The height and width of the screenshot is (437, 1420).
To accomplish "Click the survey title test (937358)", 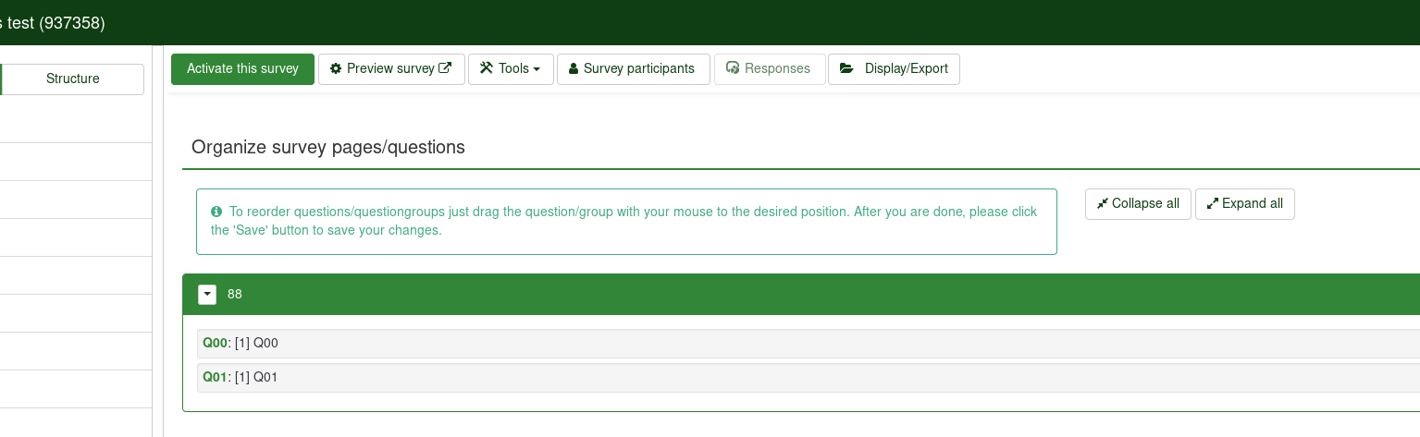I will [x=56, y=23].
